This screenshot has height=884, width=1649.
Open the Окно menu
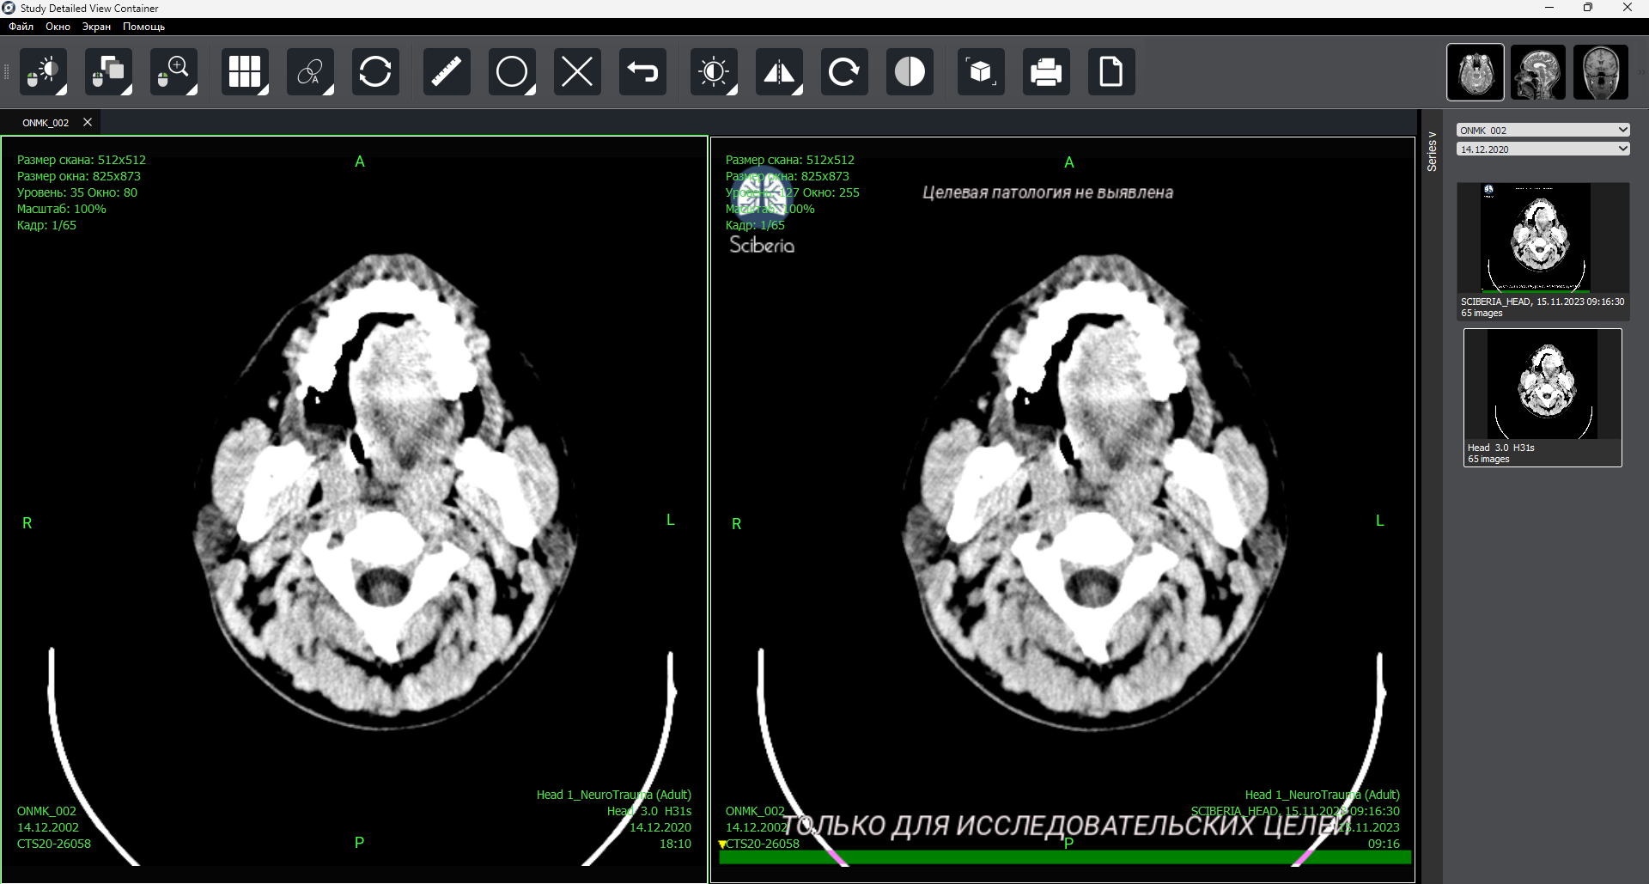pos(58,27)
